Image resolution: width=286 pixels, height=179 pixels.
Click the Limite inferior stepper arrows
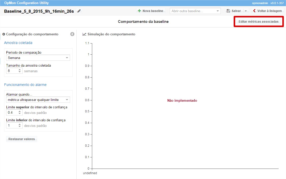click(20, 126)
